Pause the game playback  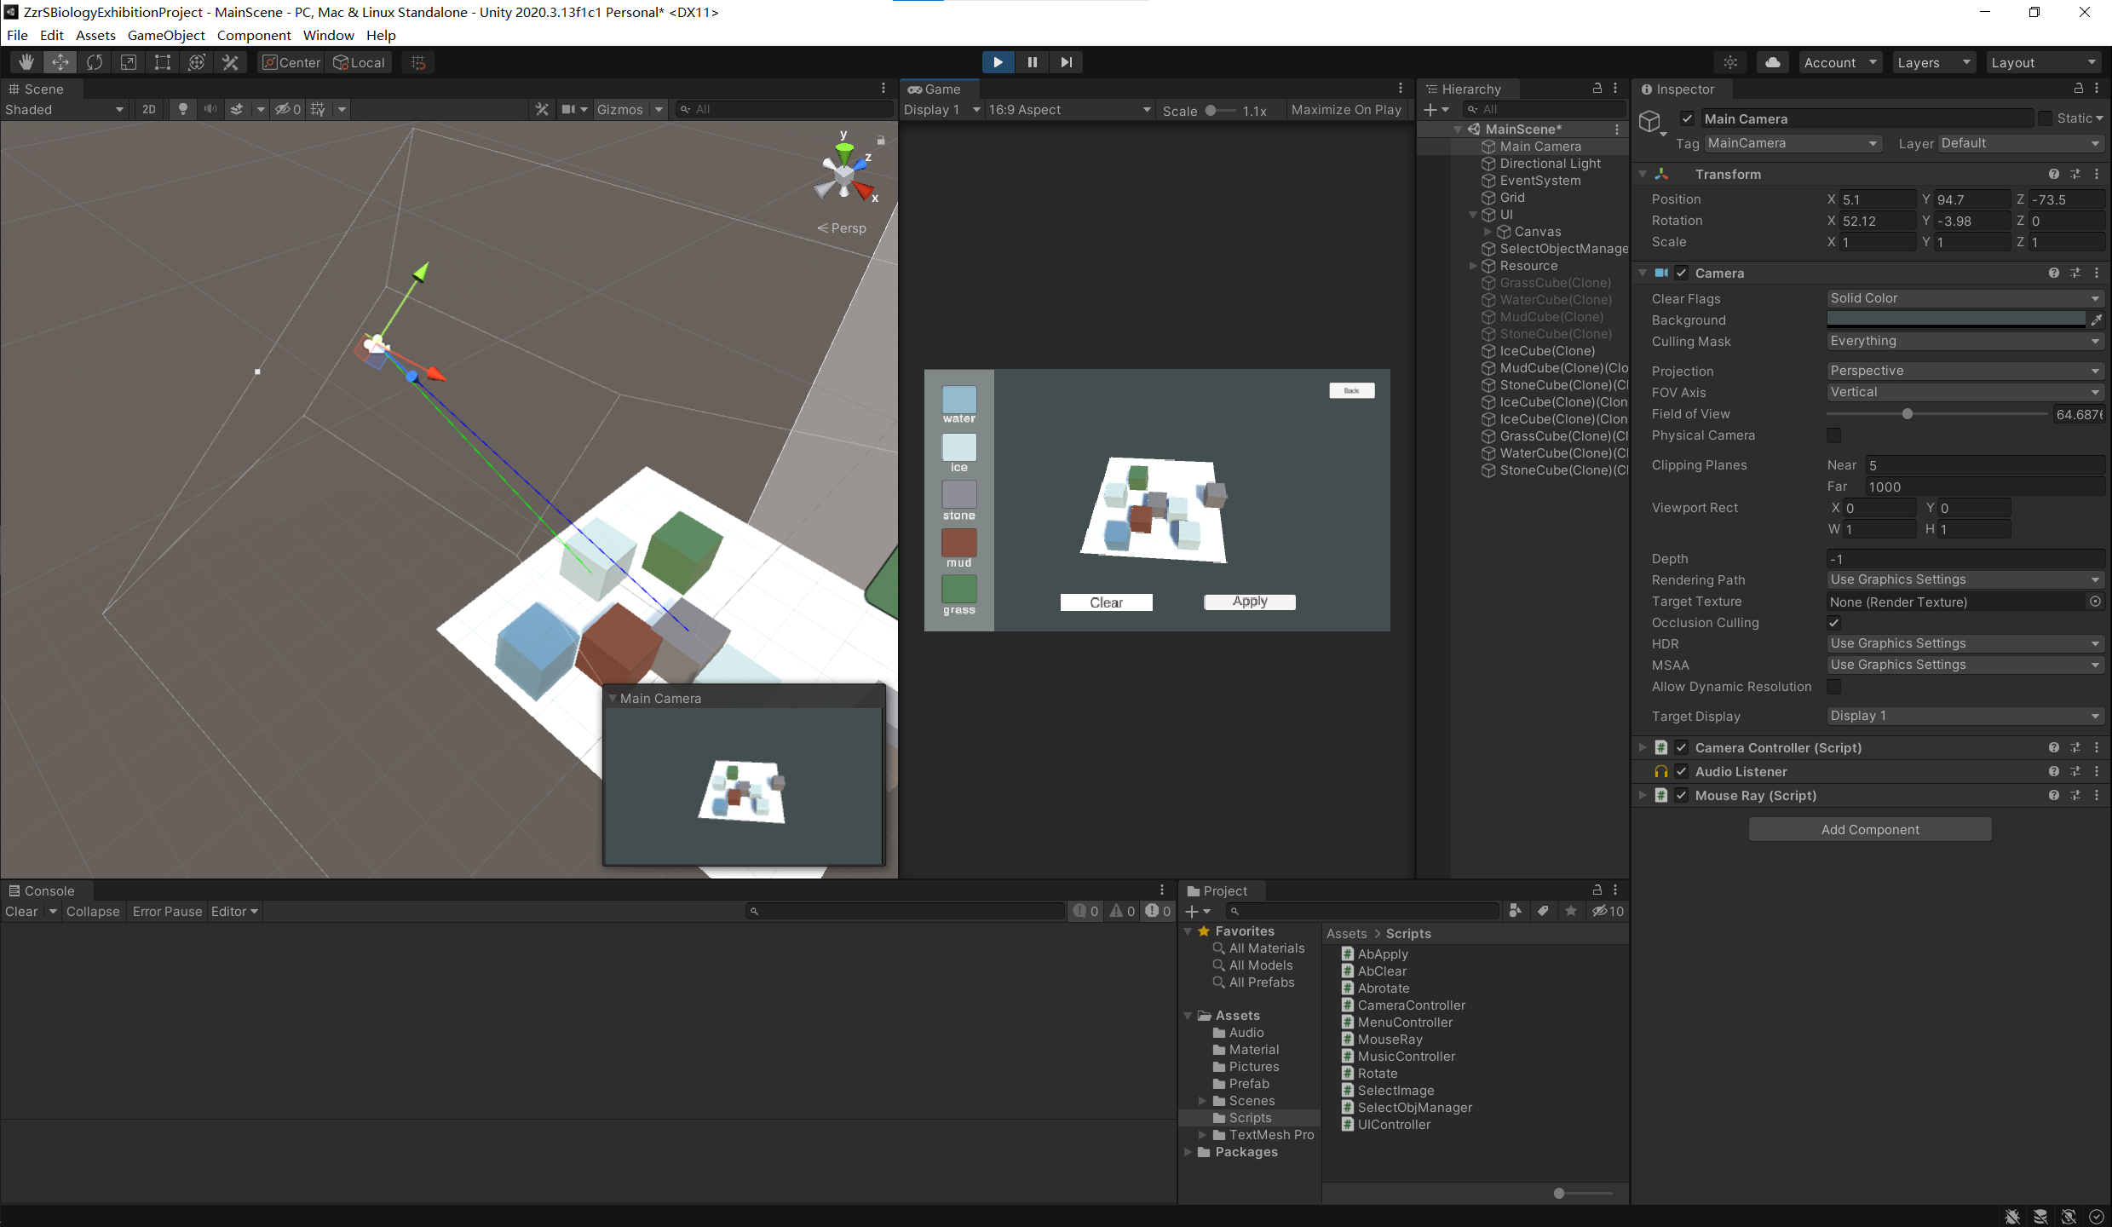pos(1032,62)
